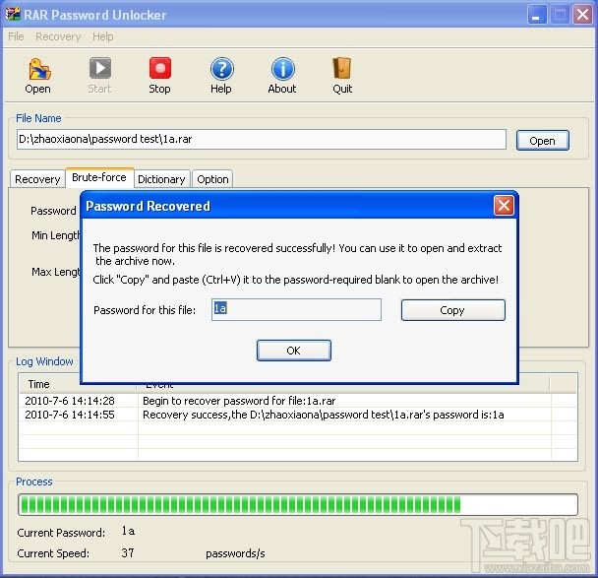The image size is (598, 578).
Task: Select the Brute-force tab
Action: [99, 177]
